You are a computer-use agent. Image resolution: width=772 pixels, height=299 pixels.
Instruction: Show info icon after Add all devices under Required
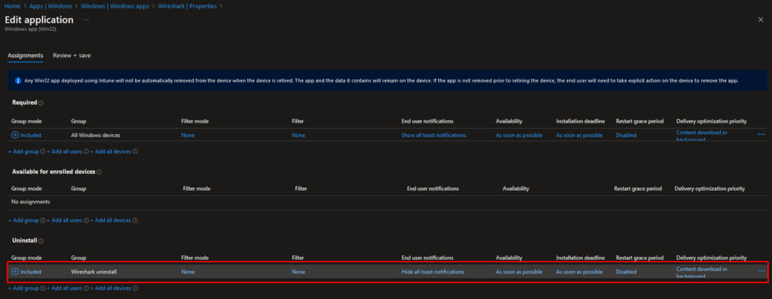pyautogui.click(x=136, y=151)
